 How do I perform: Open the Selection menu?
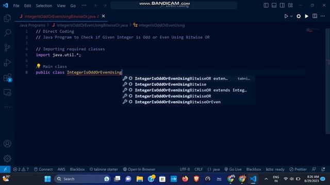44,6
